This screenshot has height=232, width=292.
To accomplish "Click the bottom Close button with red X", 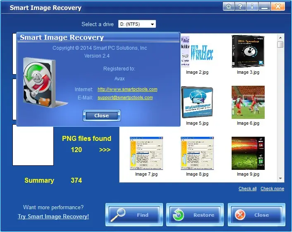I will click(x=256, y=215).
